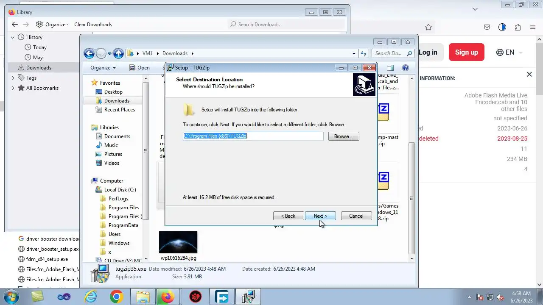Switch to Windows Explorer taskbar icon
Screen dimensions: 543x305
[143, 297]
